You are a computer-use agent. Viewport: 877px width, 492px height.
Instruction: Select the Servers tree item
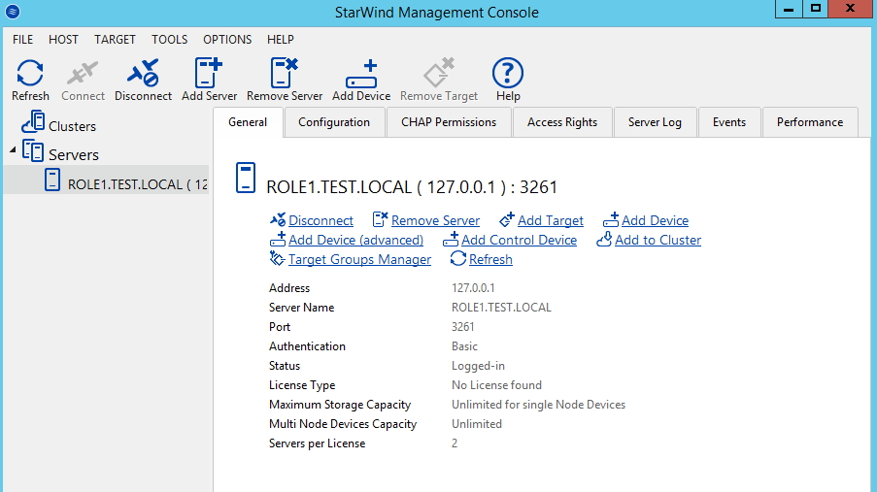[73, 155]
